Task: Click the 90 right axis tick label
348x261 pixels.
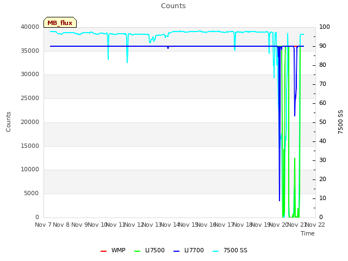Action: tap(322, 46)
